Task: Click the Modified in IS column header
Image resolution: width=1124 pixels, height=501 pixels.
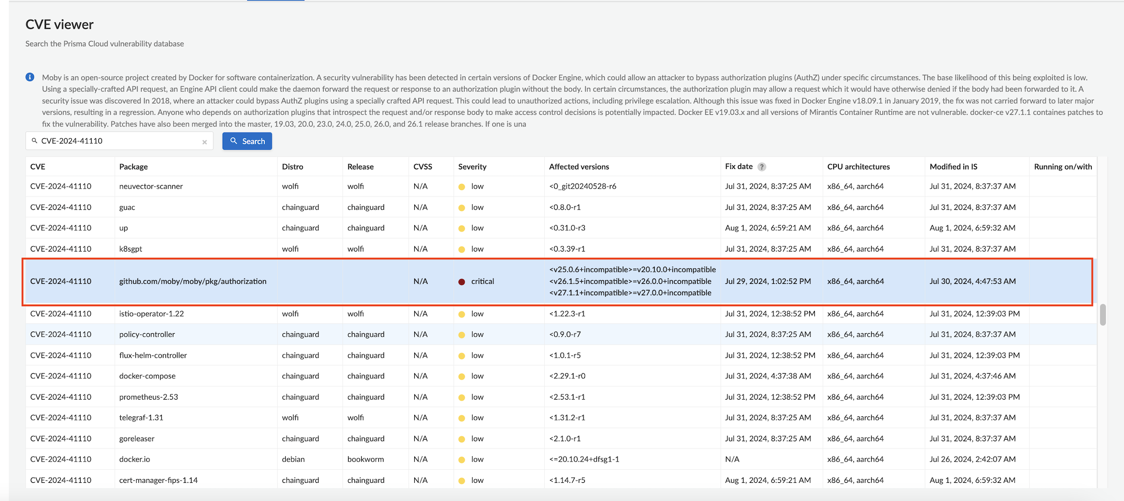Action: [953, 167]
